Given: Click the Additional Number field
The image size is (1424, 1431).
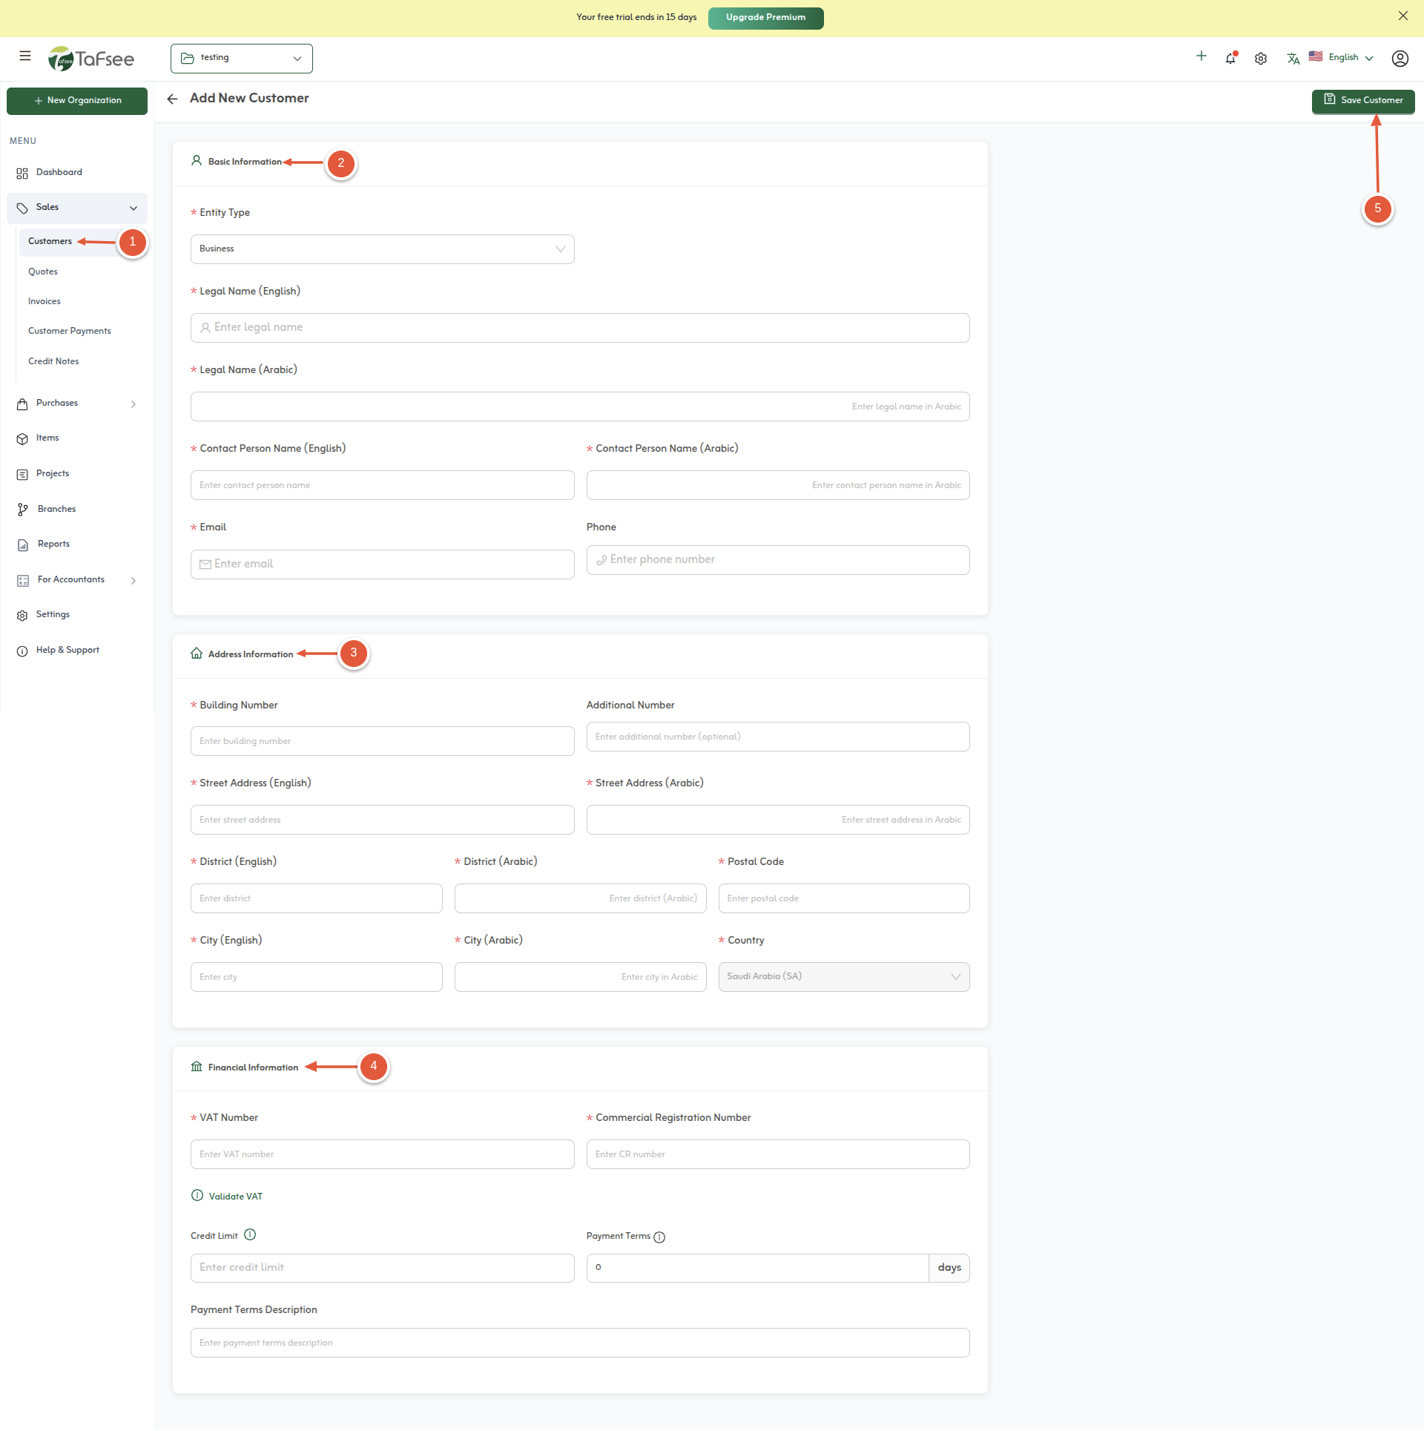Looking at the screenshot, I should click(778, 737).
